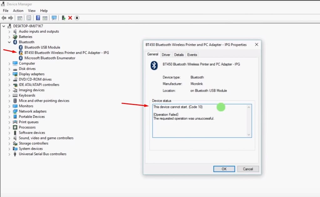The height and width of the screenshot is (197, 320).
Task: Click the Display adapters category icon
Action: click(x=15, y=74)
